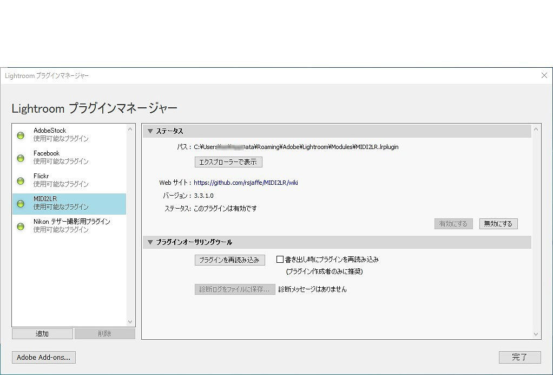Open Adobe Add-ons
Viewport: 553px width, 375px height.
pos(44,357)
